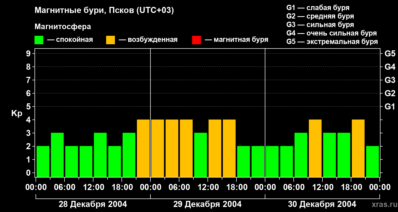398x212 pixels.
Task: Click the 'G5' mark on the right axis
Action: [x=390, y=54]
